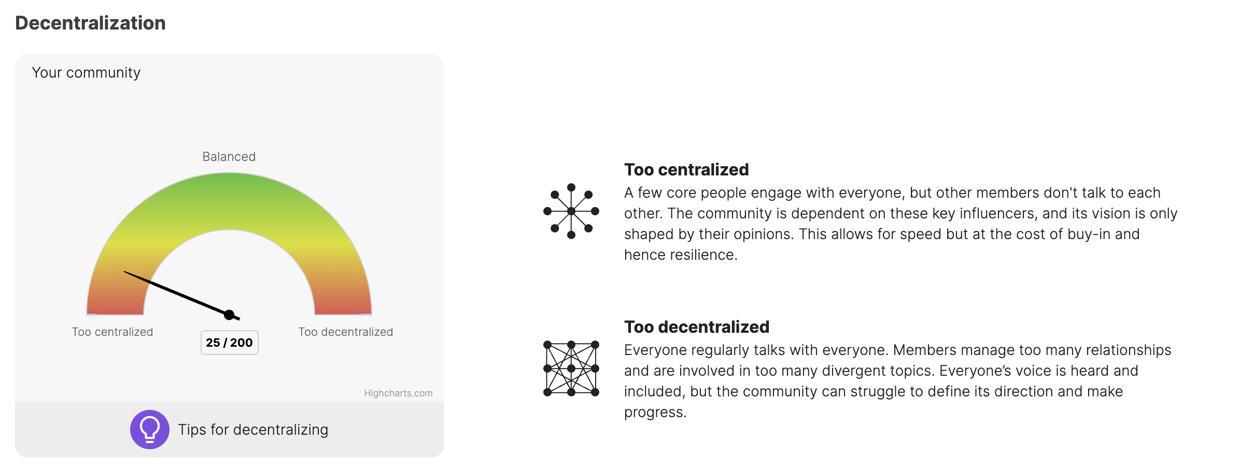Screen dimensions: 1239x473
Task: Open Tips for decentralizing
Action: click(x=253, y=430)
